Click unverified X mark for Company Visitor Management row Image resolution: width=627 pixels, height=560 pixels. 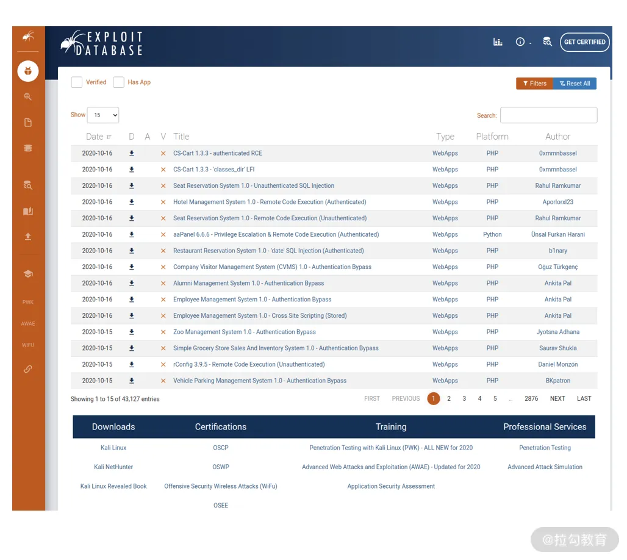pyautogui.click(x=163, y=267)
